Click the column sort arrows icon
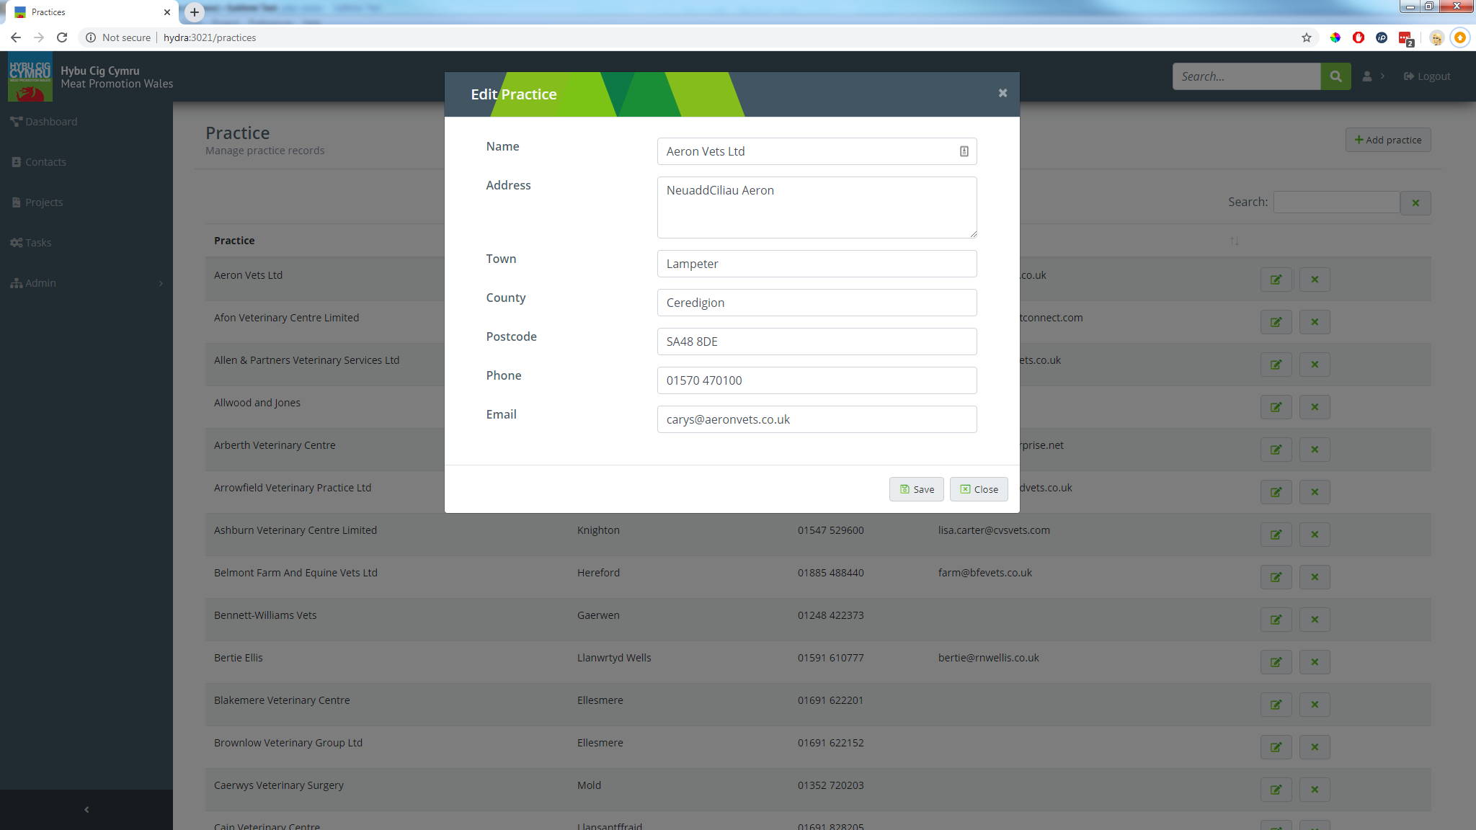The width and height of the screenshot is (1476, 830). (x=1234, y=241)
